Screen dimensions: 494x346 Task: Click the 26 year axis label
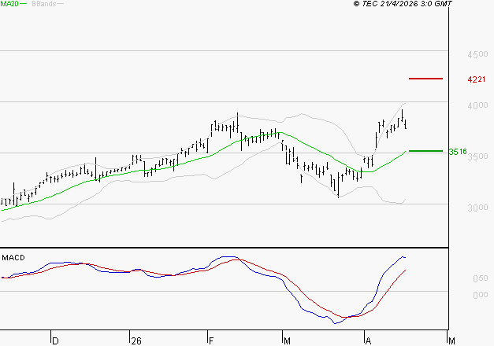[136, 341]
